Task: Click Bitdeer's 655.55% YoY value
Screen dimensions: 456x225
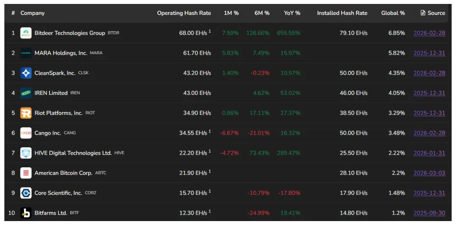Action: pos(288,33)
